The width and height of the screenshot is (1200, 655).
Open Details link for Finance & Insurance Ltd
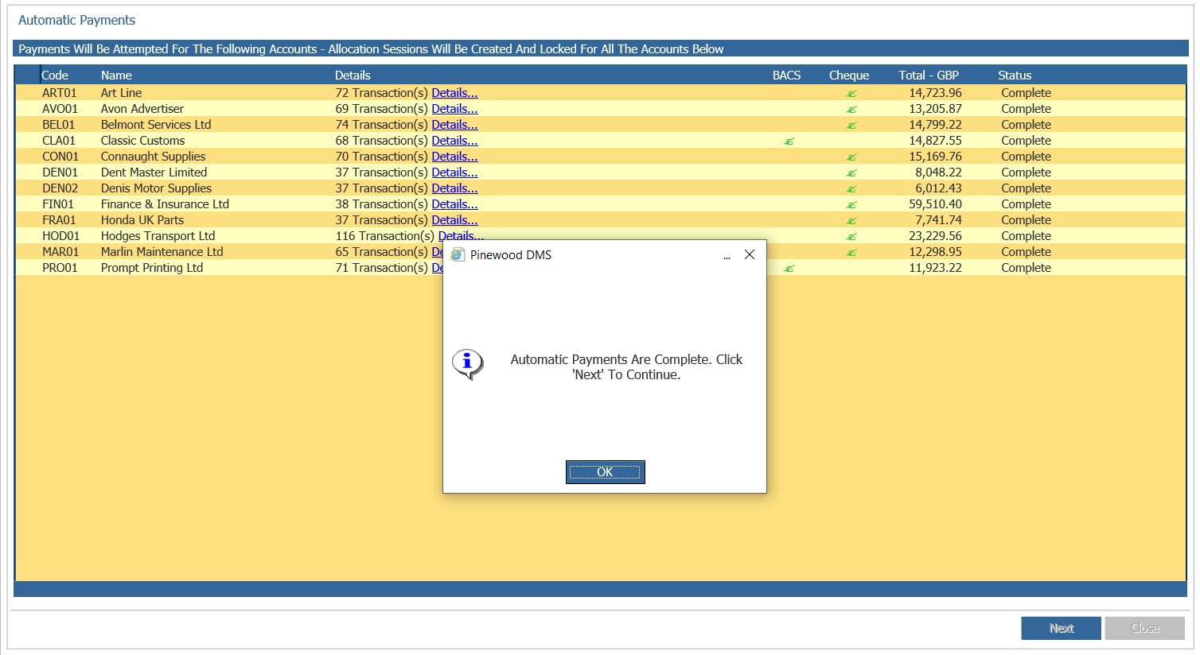coord(454,204)
